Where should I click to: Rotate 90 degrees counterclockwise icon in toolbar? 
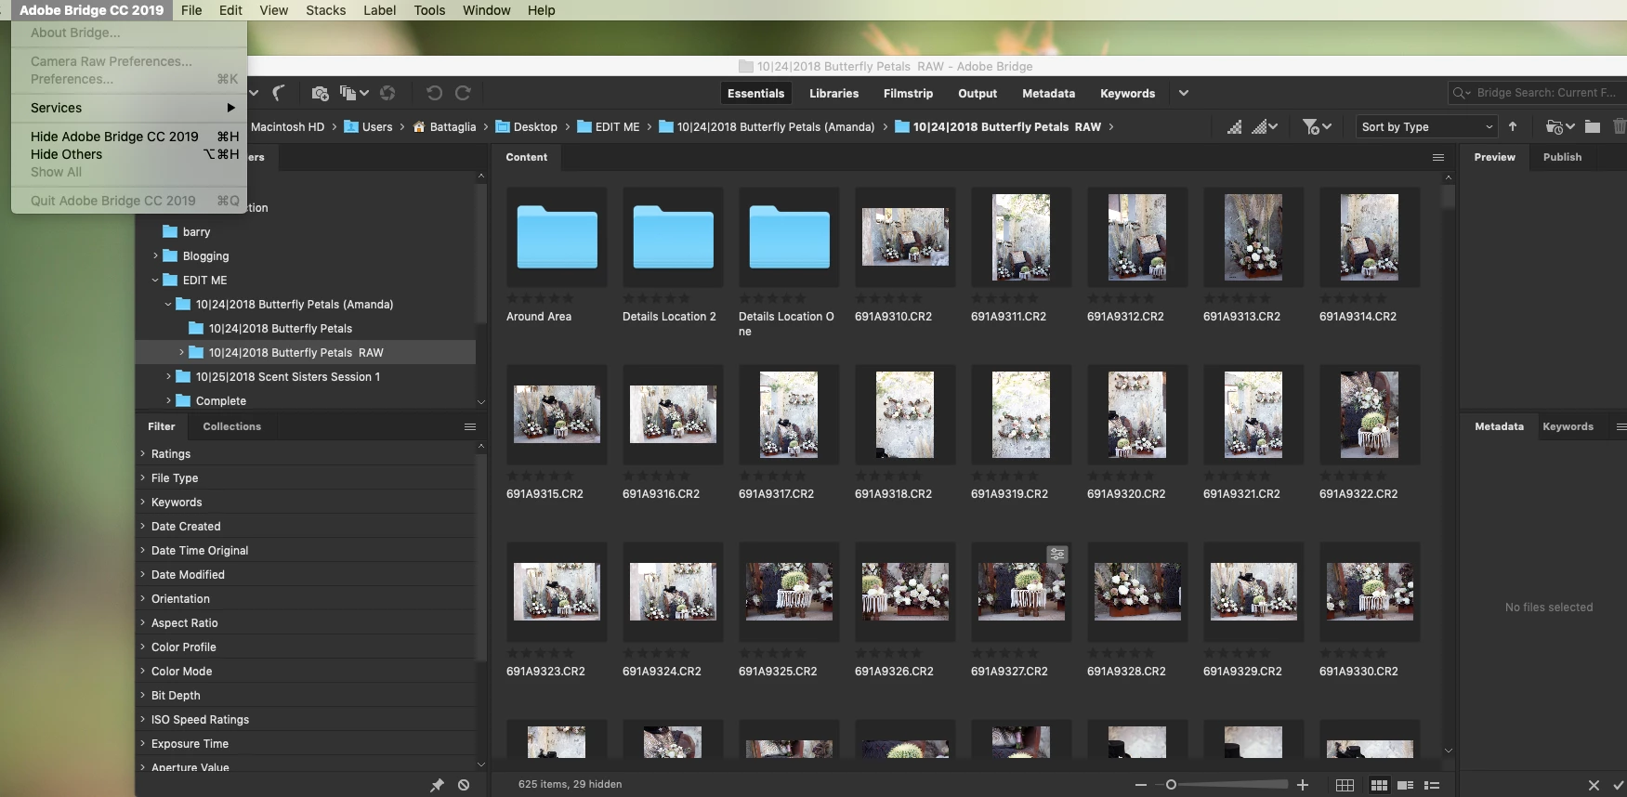coord(434,93)
